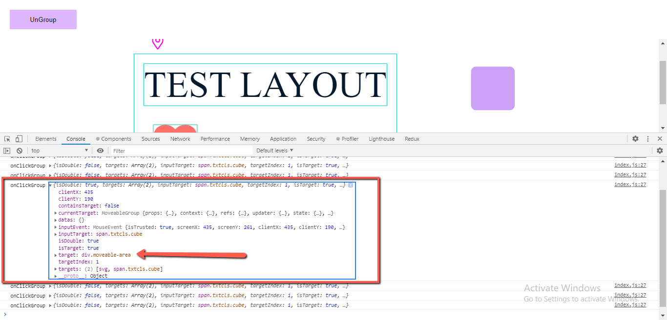Show the console sidebar
Screen dimensions: 667x320
(7, 151)
